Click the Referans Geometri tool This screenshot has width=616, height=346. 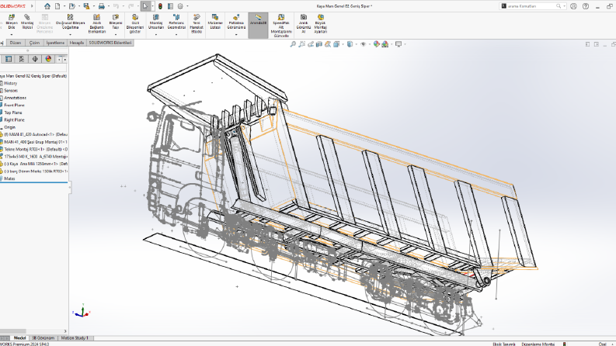(176, 22)
